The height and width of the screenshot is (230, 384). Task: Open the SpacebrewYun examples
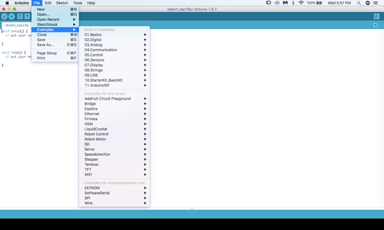tap(115, 154)
